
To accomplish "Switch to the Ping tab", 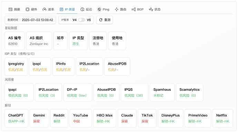I will [103, 9].
